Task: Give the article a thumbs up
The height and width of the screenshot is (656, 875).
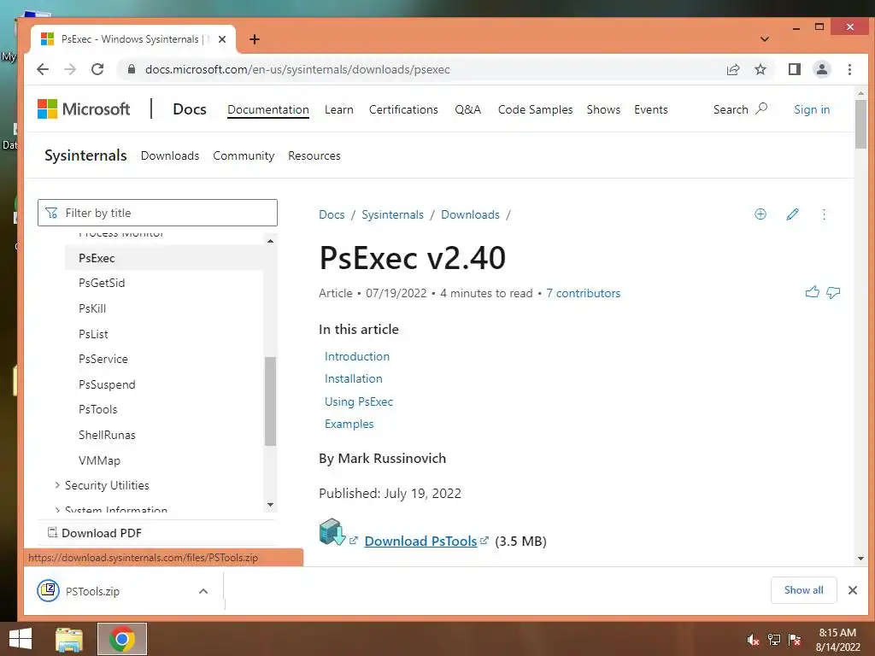Action: (813, 292)
